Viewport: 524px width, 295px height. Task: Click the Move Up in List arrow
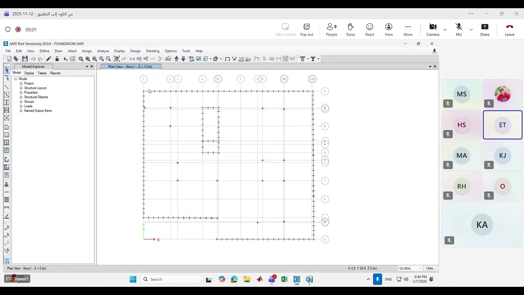point(176,59)
